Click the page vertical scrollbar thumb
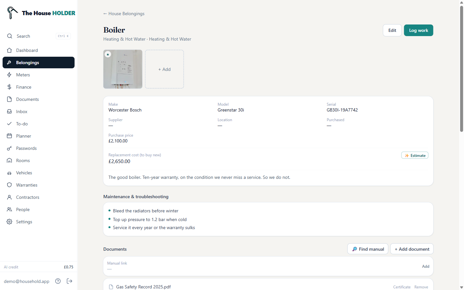 [461, 69]
